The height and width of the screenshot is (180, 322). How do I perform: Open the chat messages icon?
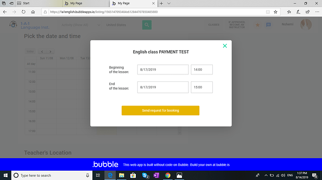tap(268, 25)
